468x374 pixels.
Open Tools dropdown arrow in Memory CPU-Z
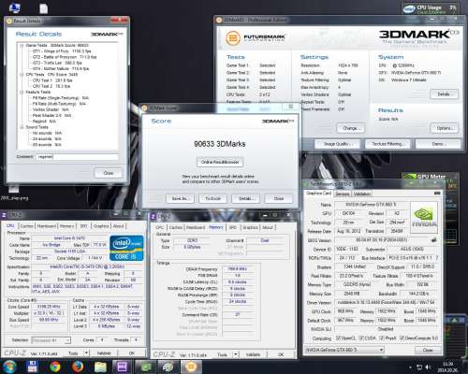pyautogui.click(x=236, y=354)
